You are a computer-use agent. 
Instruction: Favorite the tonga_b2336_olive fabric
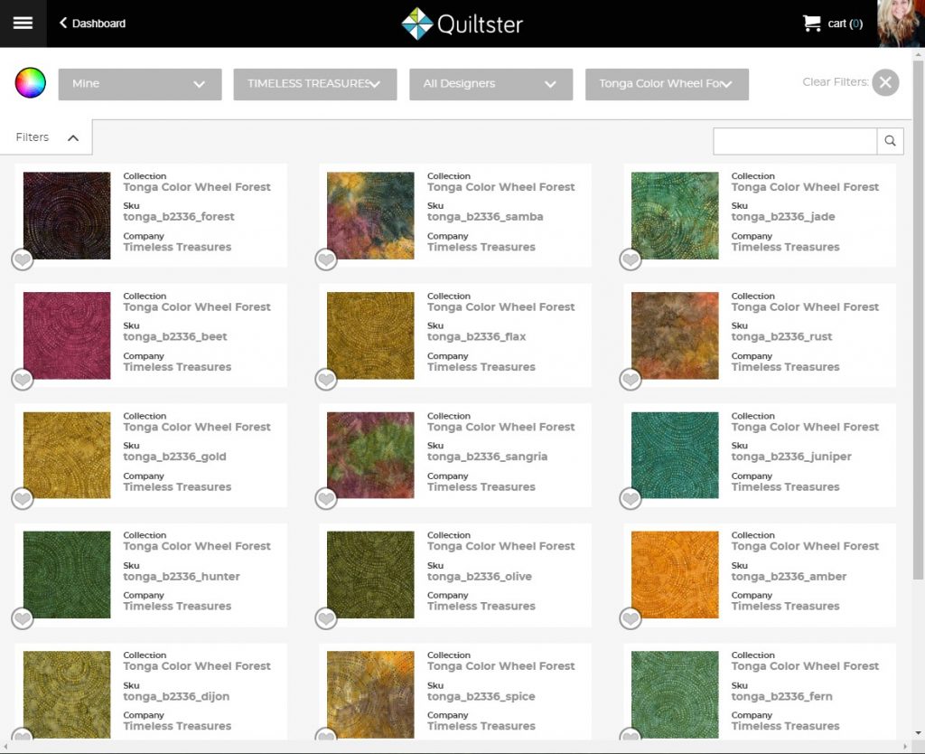(325, 618)
